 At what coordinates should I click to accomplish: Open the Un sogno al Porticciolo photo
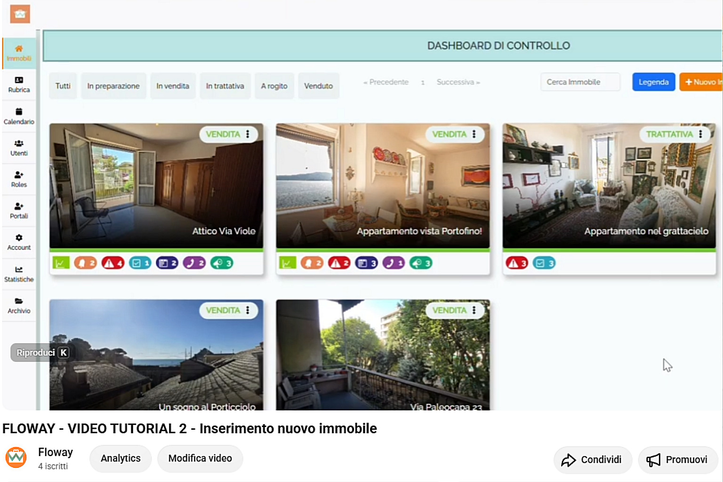click(x=156, y=355)
